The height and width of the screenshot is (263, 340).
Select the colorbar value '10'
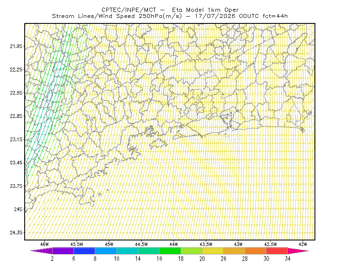(116, 259)
